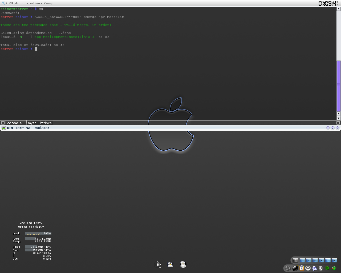Click the second-lowest scrollbar arrow (up arrow)

pyautogui.click(x=339, y=114)
